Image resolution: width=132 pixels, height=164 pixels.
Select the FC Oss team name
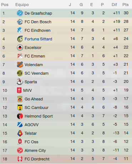(31, 142)
